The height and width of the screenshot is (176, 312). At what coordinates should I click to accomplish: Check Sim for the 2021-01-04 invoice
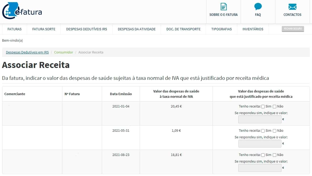click(263, 107)
